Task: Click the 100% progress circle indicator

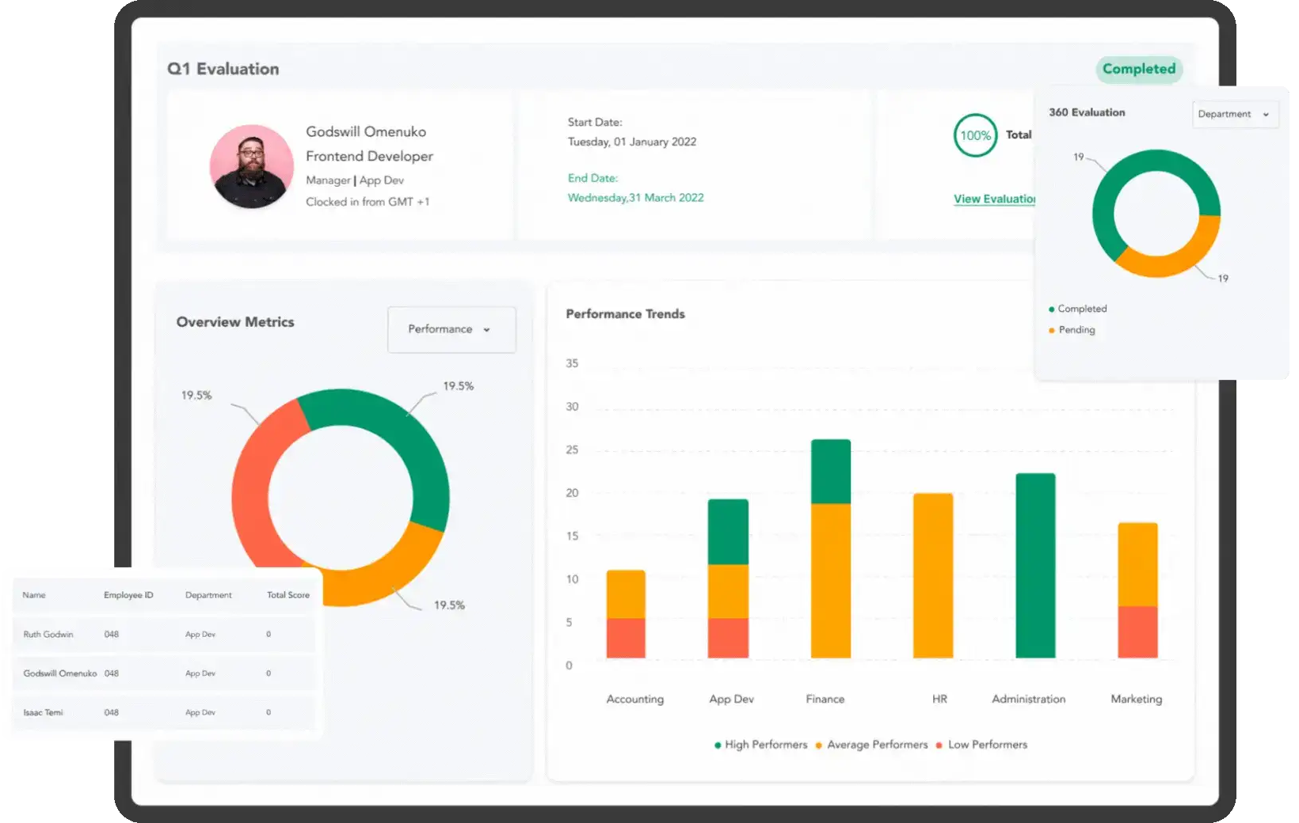Action: [x=975, y=135]
